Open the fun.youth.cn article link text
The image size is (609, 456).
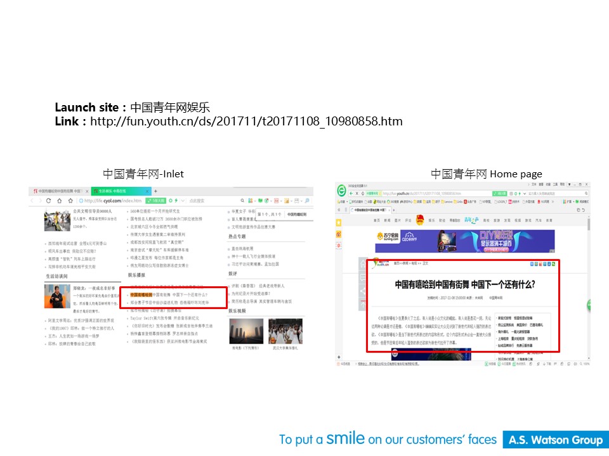click(246, 121)
